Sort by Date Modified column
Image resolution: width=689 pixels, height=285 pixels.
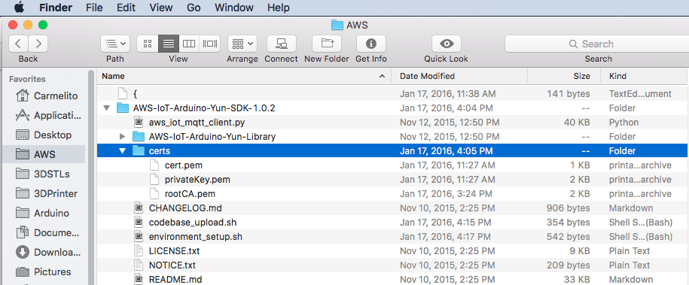459,76
